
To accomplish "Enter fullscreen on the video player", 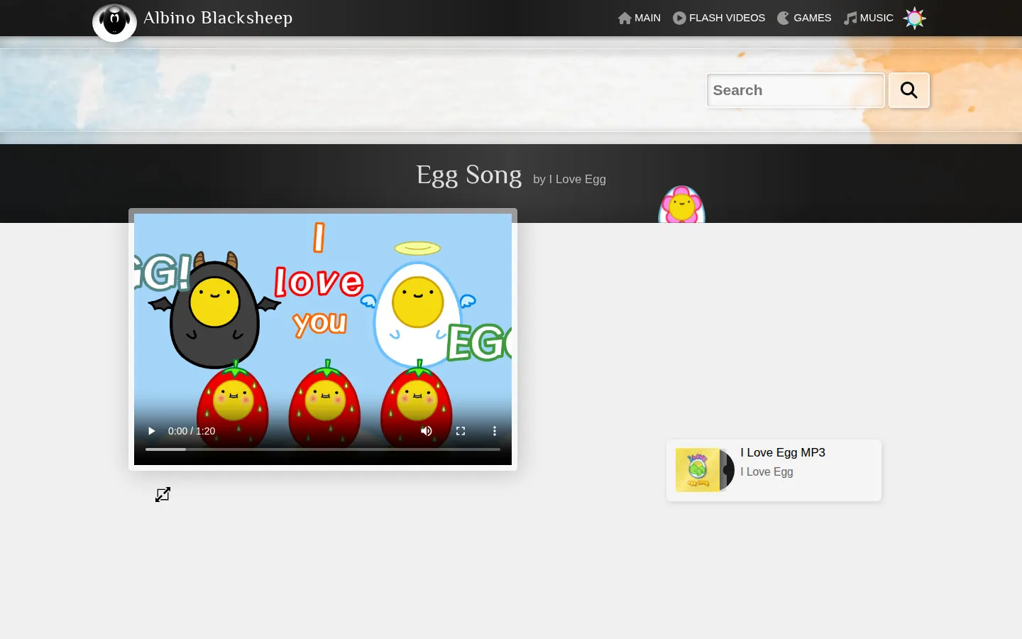I will tap(461, 431).
